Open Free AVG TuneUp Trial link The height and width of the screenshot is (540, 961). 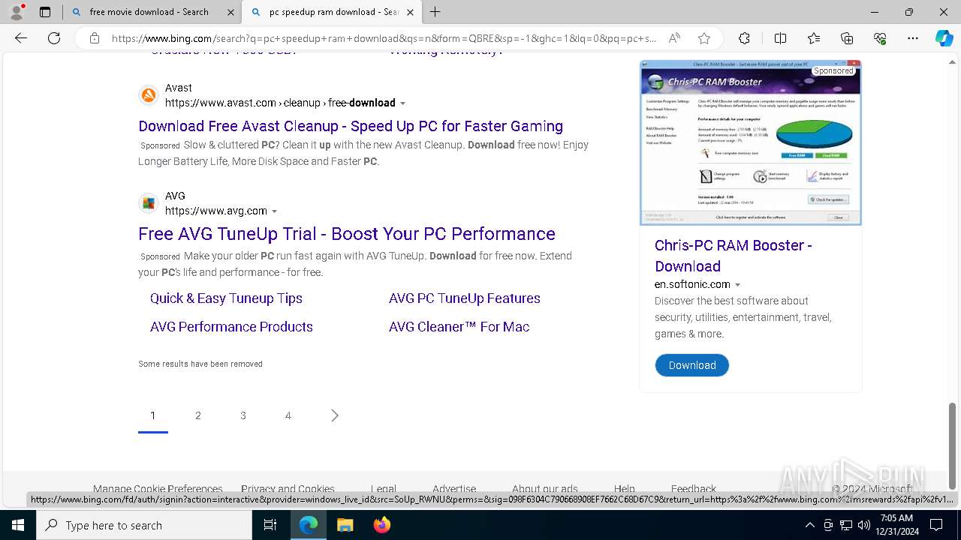click(x=347, y=234)
